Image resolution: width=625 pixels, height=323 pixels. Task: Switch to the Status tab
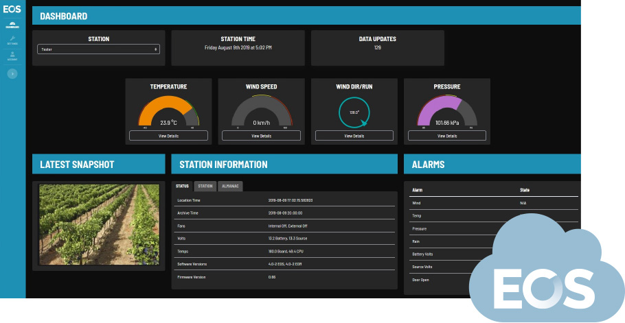coord(183,186)
